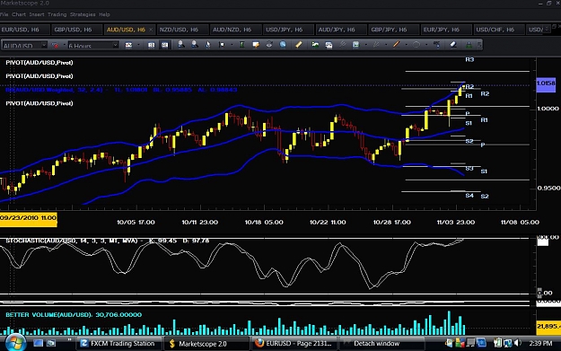561x351 pixels.
Task: Click the ABC text label tool
Action: [x=437, y=44]
